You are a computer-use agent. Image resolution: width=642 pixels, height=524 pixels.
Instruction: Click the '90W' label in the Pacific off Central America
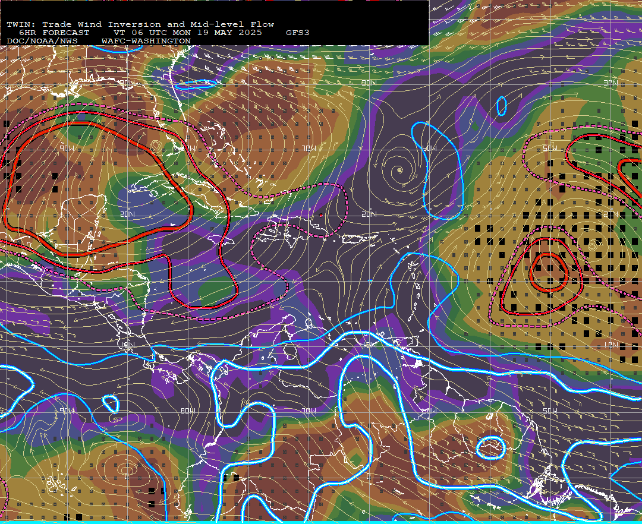click(67, 411)
